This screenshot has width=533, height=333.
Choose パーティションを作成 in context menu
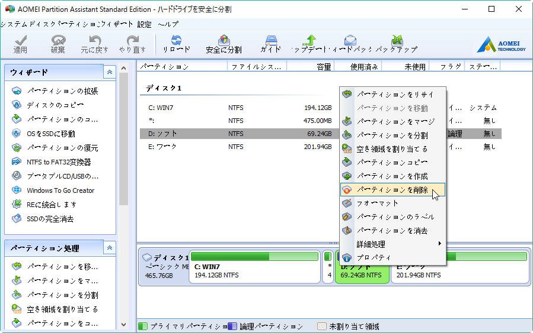393,176
